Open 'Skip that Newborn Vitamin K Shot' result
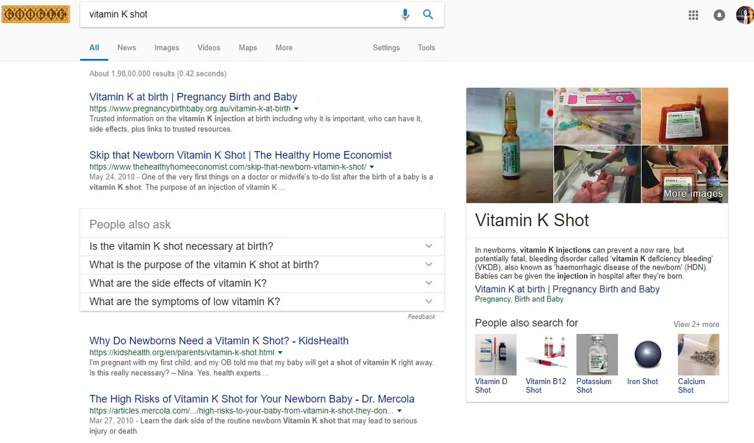Image resolution: width=754 pixels, height=443 pixels. click(240, 156)
